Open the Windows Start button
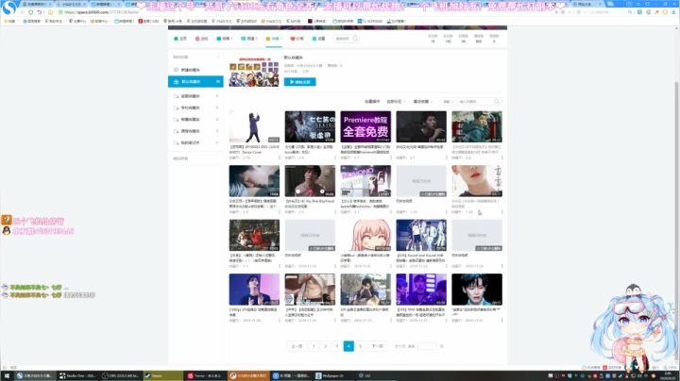The width and height of the screenshot is (680, 381). coord(7,375)
